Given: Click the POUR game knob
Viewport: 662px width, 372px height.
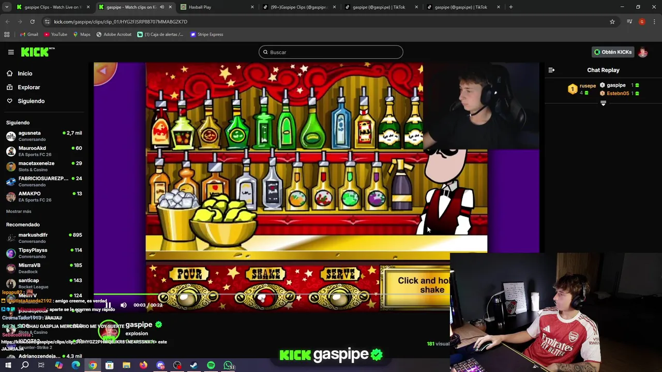Looking at the screenshot, I should [x=188, y=297].
